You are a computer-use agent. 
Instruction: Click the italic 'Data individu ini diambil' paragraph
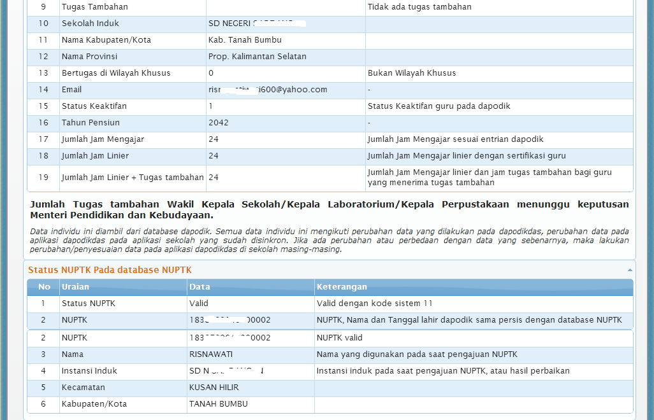[330, 240]
